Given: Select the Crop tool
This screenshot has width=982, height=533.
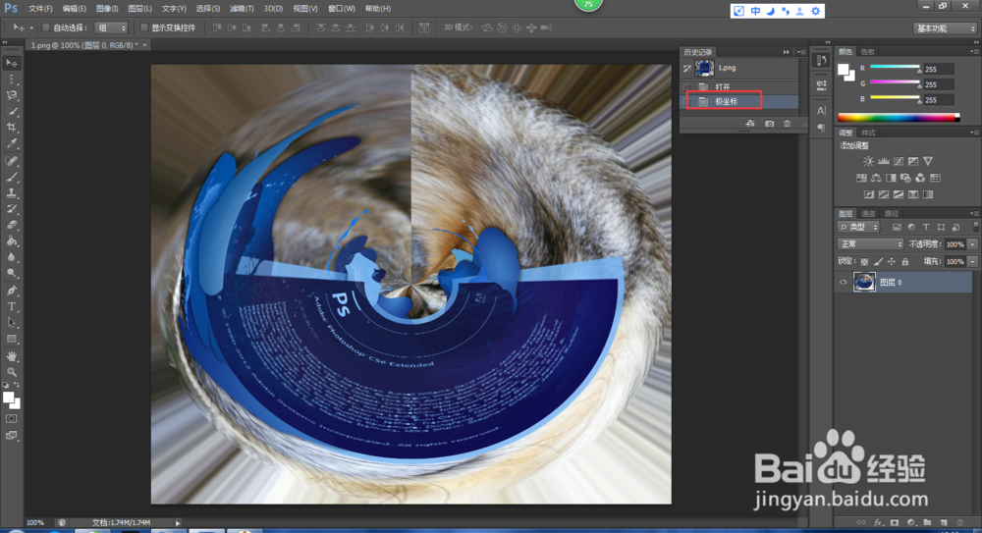Looking at the screenshot, I should (x=11, y=128).
